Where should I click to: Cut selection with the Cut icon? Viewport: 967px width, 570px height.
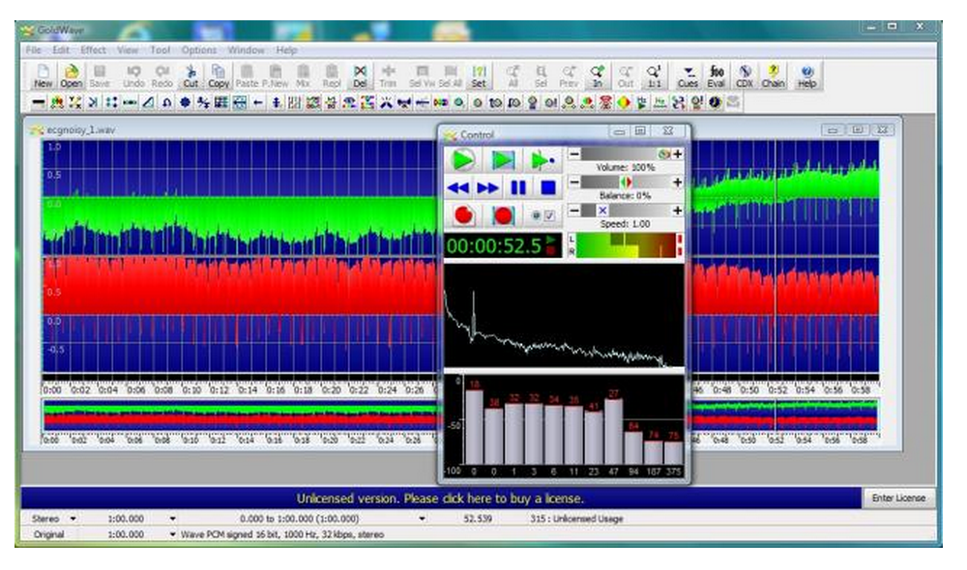point(190,76)
